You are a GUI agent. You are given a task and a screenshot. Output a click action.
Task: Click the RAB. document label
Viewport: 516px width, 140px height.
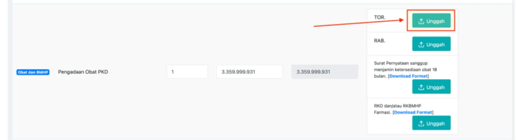click(379, 40)
